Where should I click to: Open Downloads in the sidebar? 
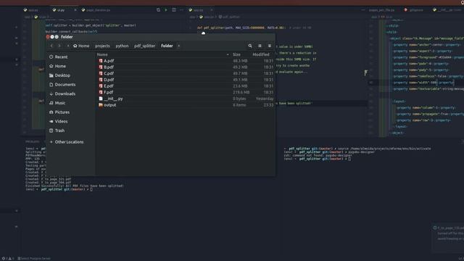(x=62, y=94)
